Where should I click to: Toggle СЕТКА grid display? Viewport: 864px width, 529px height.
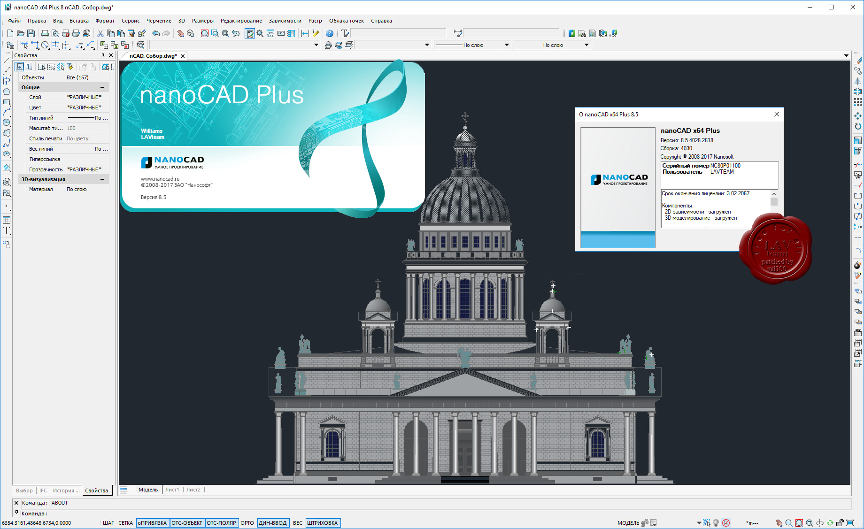(x=125, y=523)
